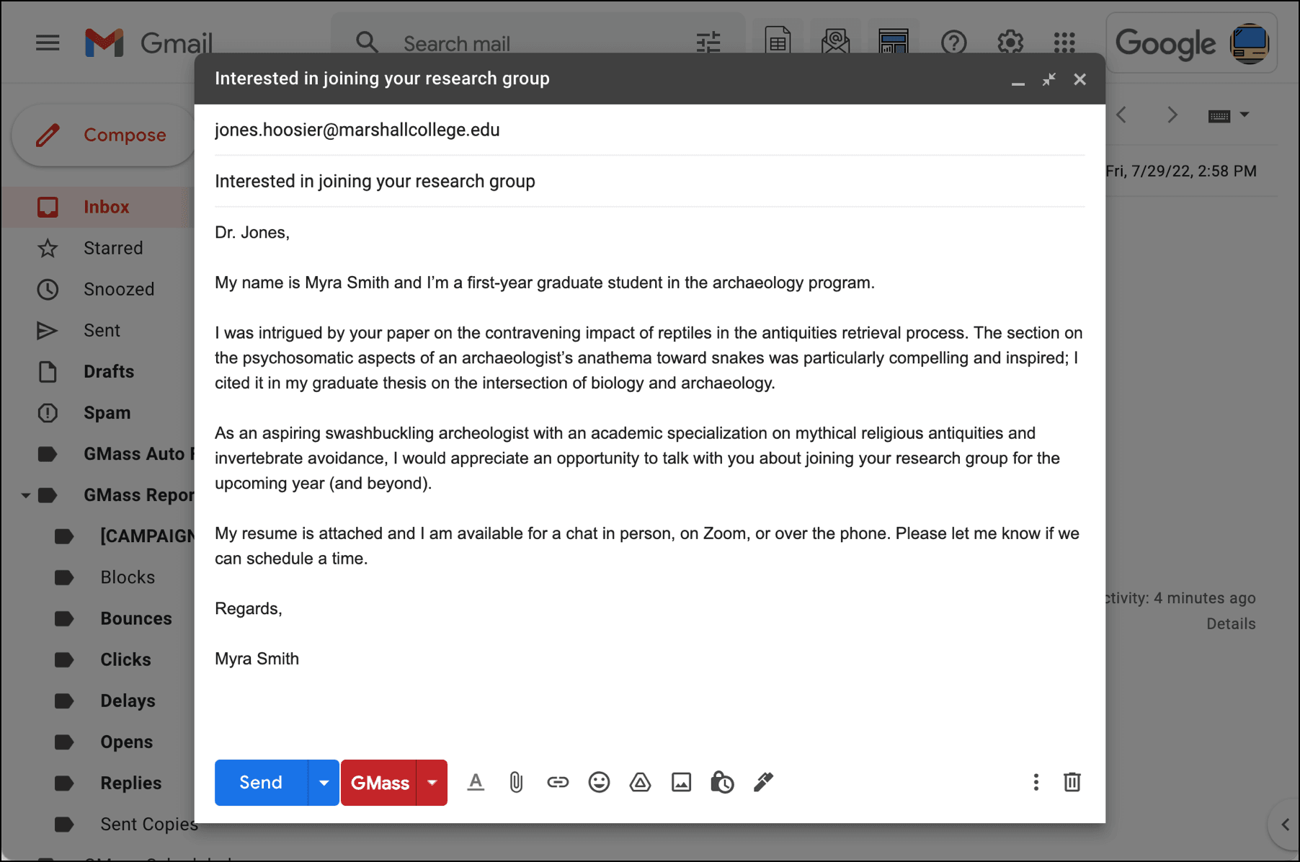1300x862 pixels.
Task: Collapse the GMass Reports label
Action: pyautogui.click(x=26, y=494)
